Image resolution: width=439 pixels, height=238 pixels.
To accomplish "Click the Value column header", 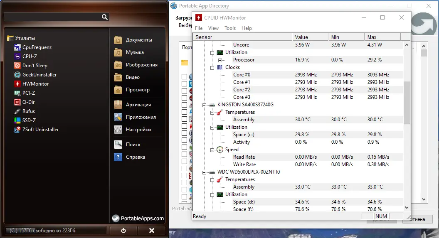I will [310, 37].
